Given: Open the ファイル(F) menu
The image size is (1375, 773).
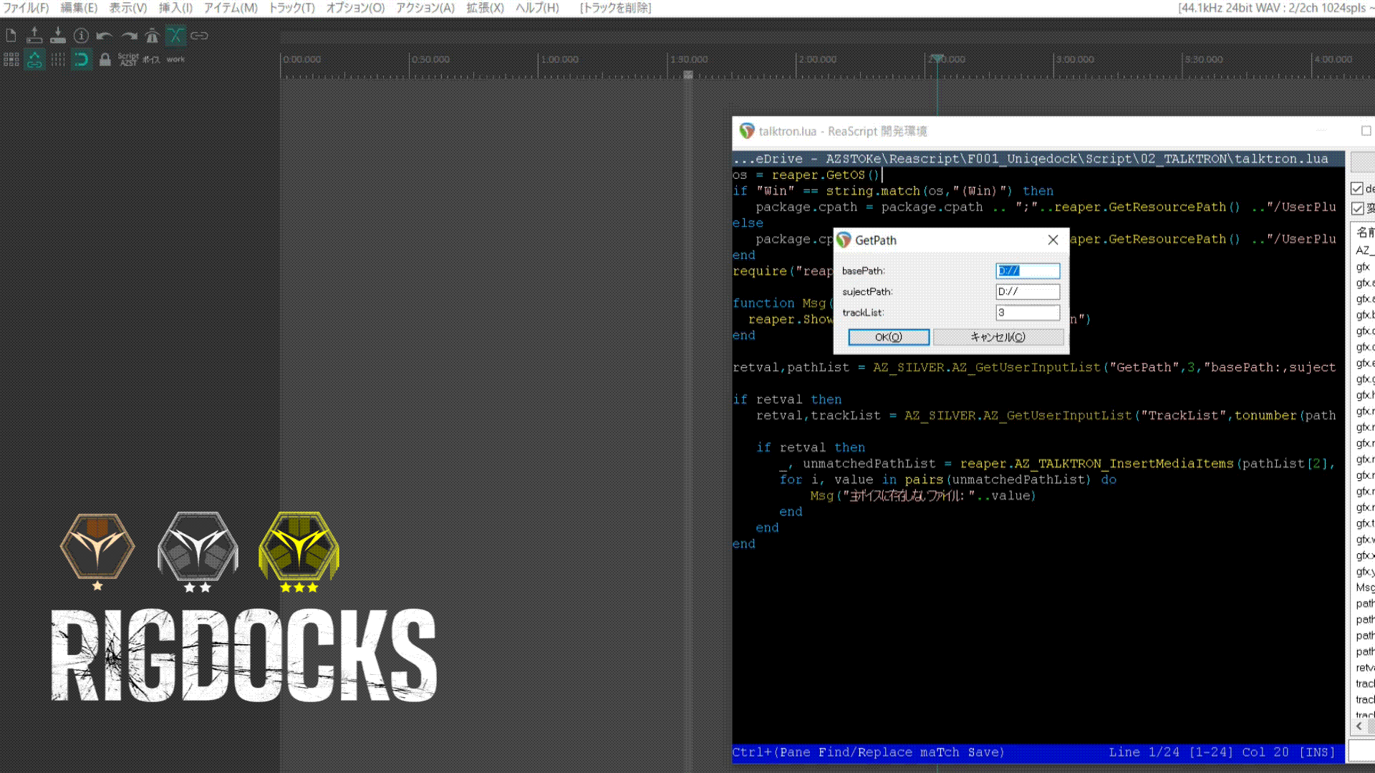Looking at the screenshot, I should click(26, 8).
